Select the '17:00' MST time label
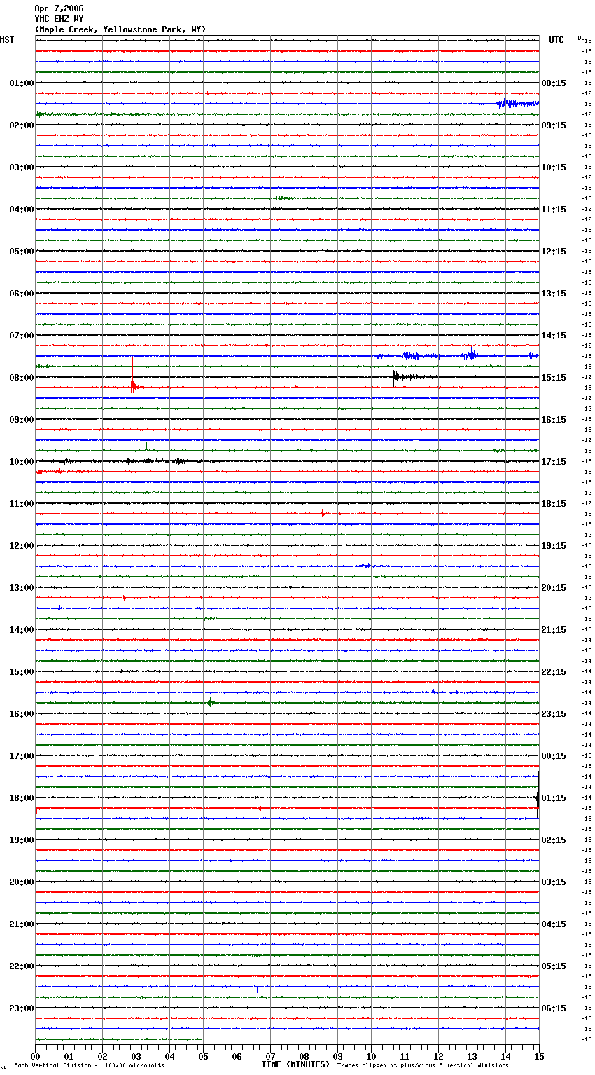Image resolution: width=595 pixels, height=1075 pixels. tap(22, 756)
